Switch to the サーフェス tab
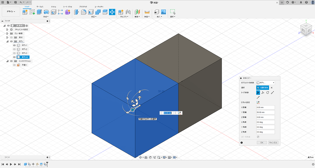The width and height of the screenshot is (315, 168). [40, 6]
